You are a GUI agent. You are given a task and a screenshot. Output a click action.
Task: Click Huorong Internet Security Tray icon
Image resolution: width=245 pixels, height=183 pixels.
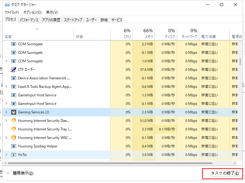14,129
